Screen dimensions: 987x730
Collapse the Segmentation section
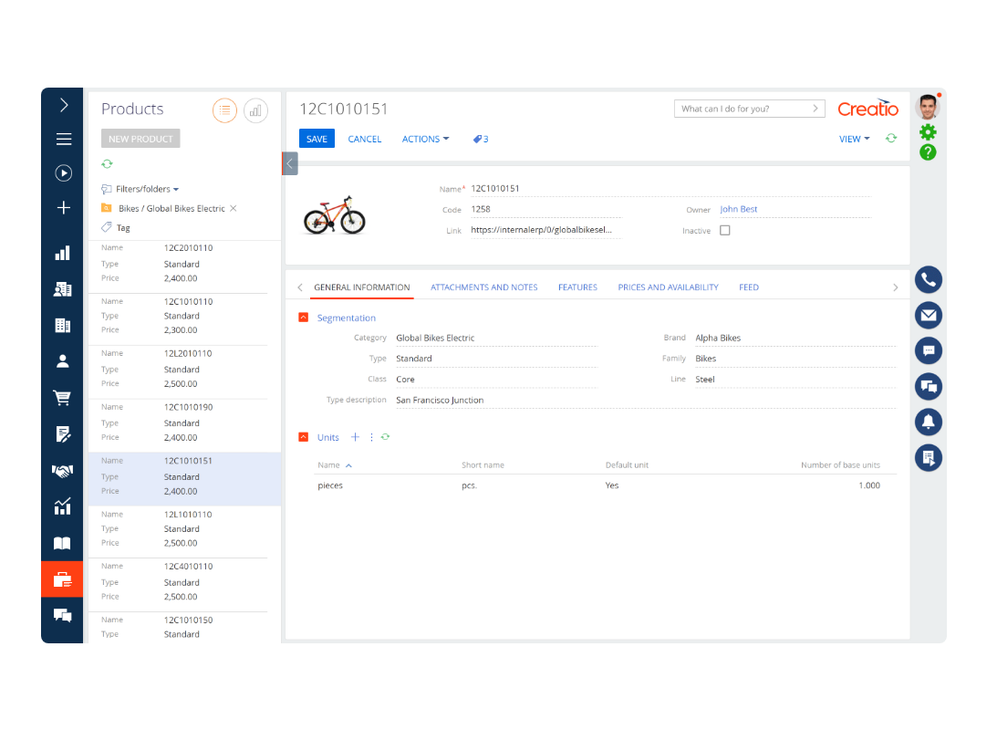click(304, 318)
